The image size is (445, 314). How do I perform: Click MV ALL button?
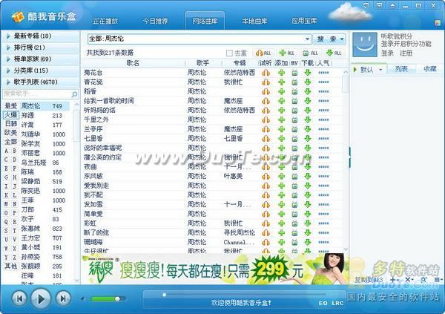(310, 53)
